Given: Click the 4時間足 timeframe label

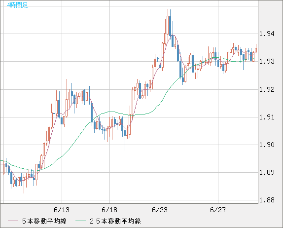Looking at the screenshot, I should (18, 5).
